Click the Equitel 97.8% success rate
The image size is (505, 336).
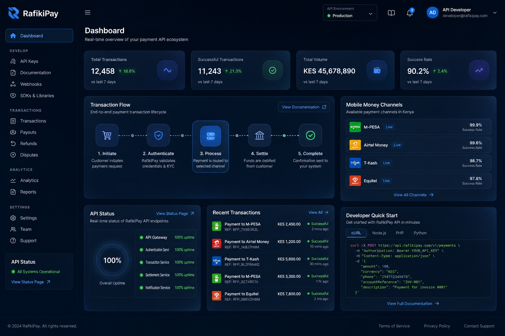pos(476,178)
